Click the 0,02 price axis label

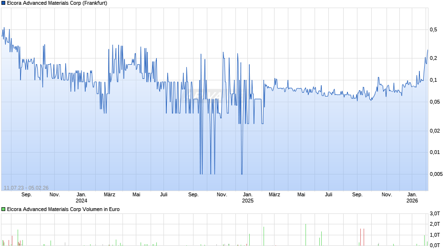pos(435,131)
